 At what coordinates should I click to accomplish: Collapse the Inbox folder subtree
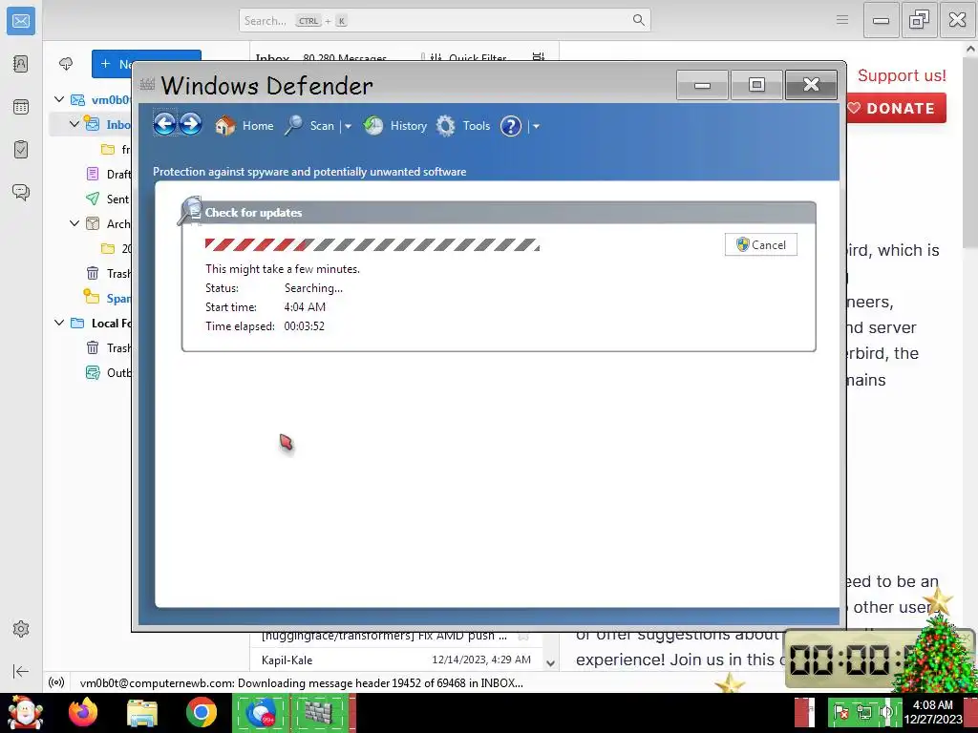(x=74, y=124)
